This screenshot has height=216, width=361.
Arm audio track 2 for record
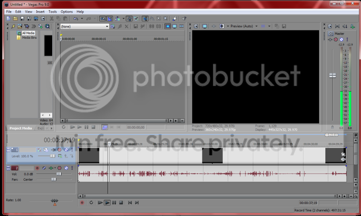pyautogui.click(x=37, y=168)
